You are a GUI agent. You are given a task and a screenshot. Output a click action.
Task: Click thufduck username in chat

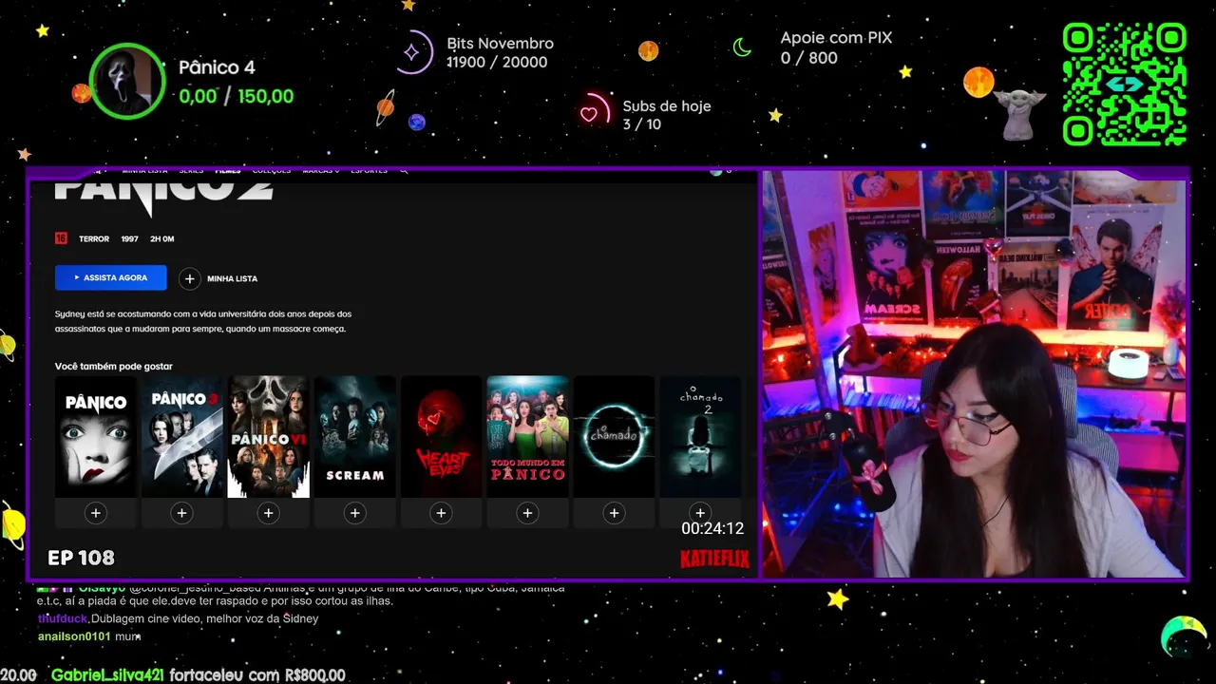(x=64, y=618)
